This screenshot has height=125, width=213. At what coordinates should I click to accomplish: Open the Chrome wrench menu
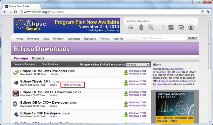[x=208, y=12]
